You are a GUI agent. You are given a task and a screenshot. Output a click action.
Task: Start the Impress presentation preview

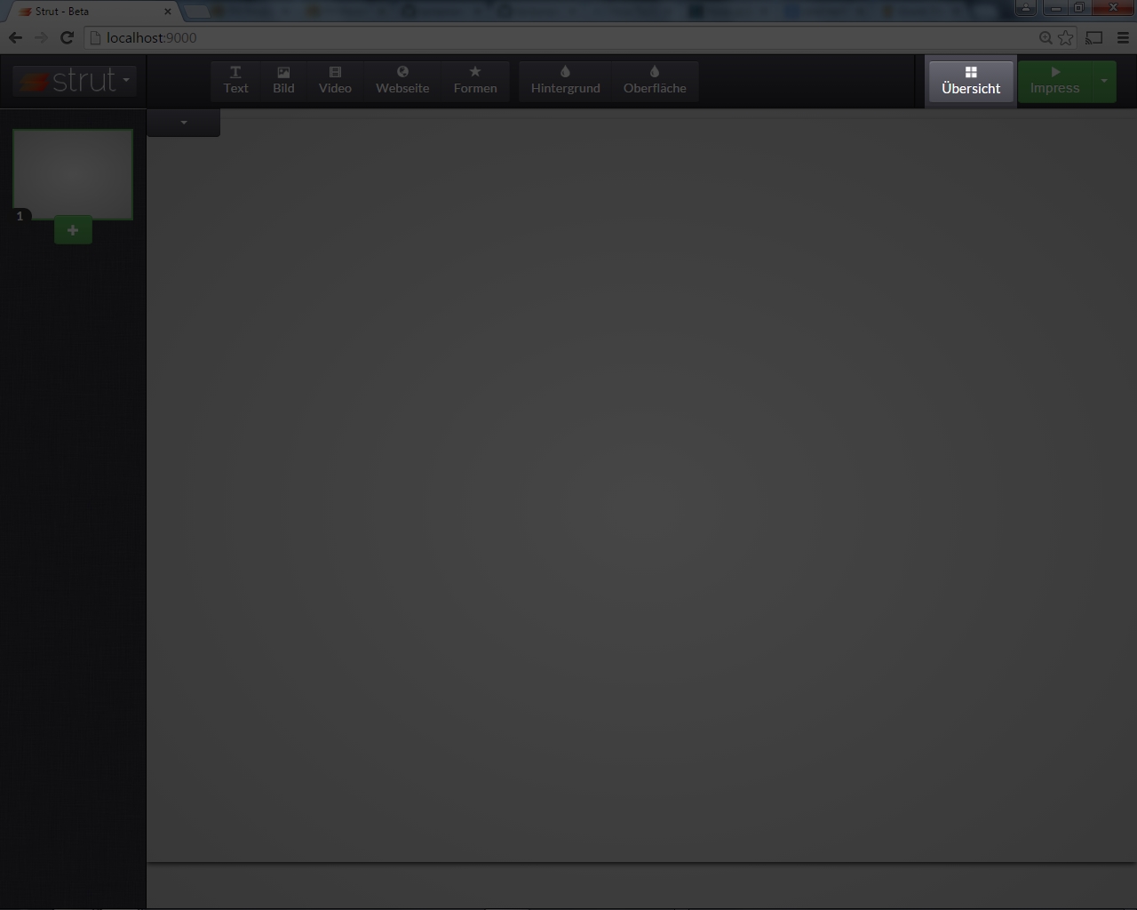pos(1054,81)
